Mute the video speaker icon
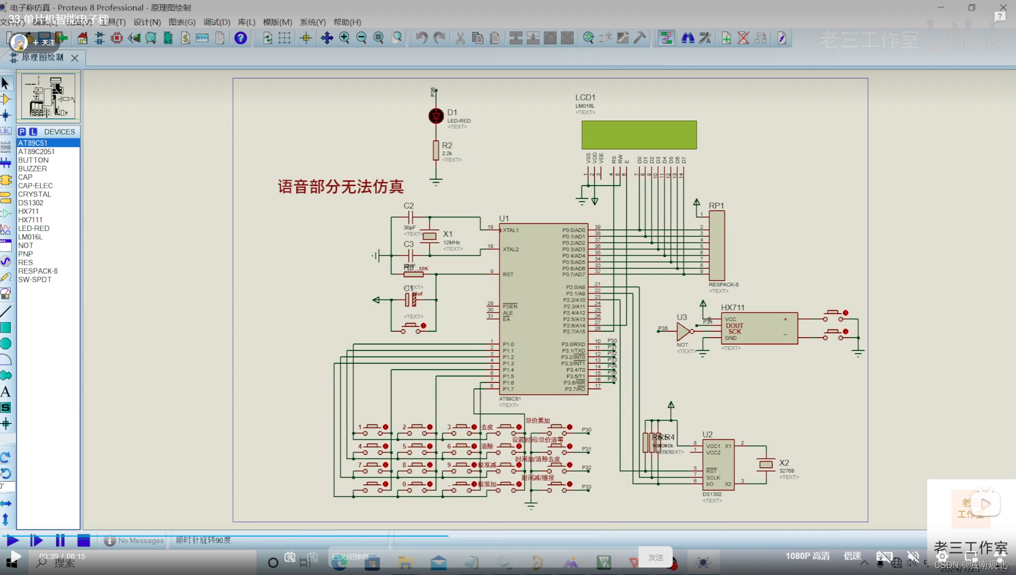 [913, 556]
